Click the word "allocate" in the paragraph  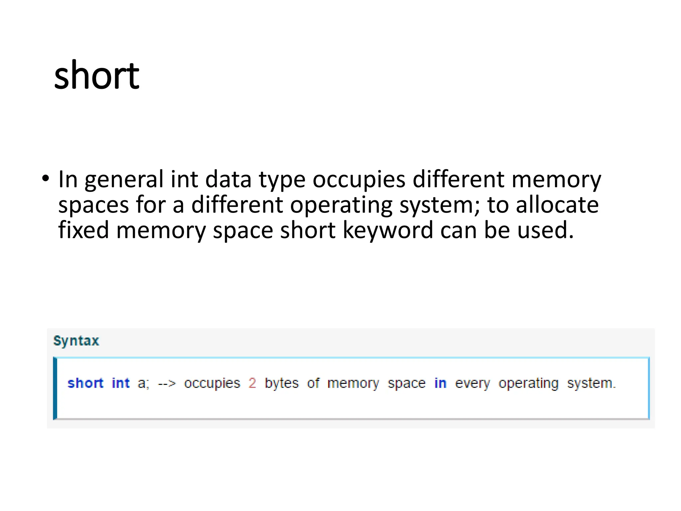click(557, 204)
